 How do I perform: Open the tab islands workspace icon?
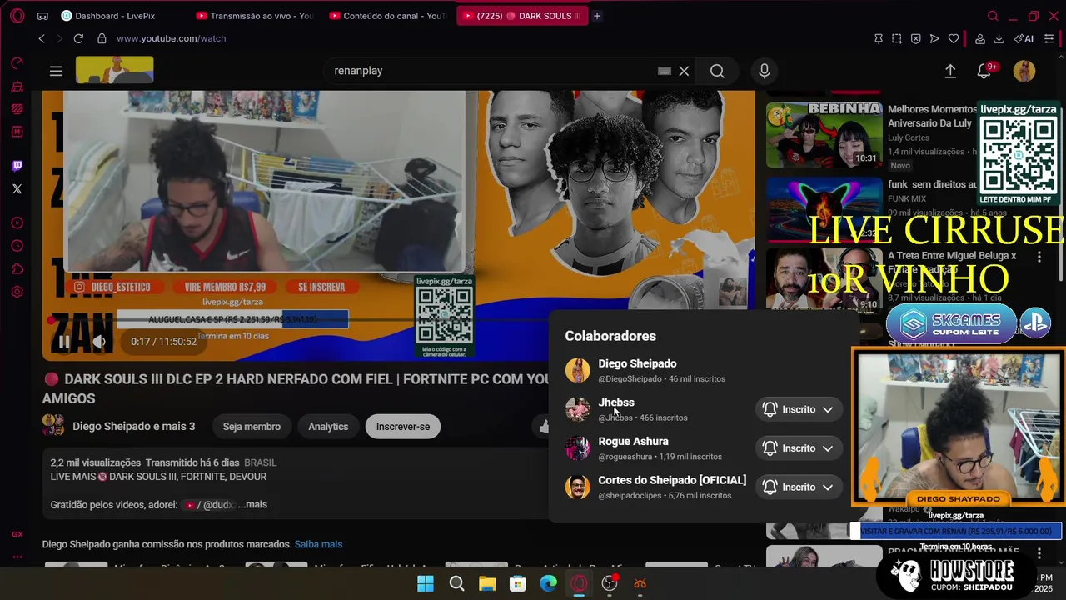(42, 16)
